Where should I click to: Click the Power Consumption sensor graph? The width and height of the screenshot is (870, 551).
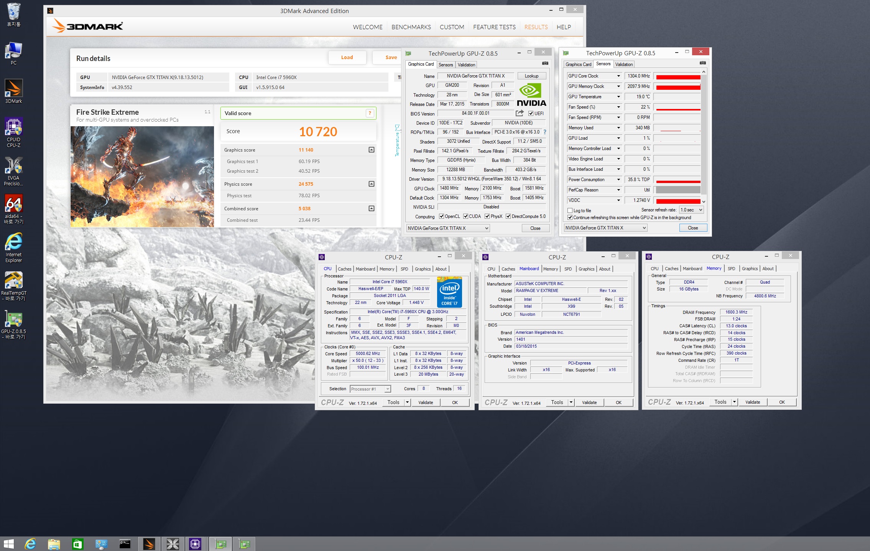click(677, 180)
